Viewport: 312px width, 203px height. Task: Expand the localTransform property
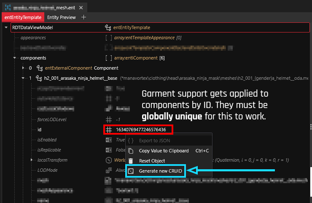(x=32, y=160)
